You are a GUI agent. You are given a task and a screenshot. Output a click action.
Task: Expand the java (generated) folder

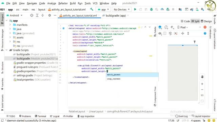[10, 33]
